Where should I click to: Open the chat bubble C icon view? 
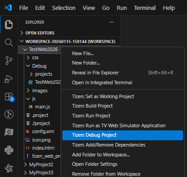9,132
